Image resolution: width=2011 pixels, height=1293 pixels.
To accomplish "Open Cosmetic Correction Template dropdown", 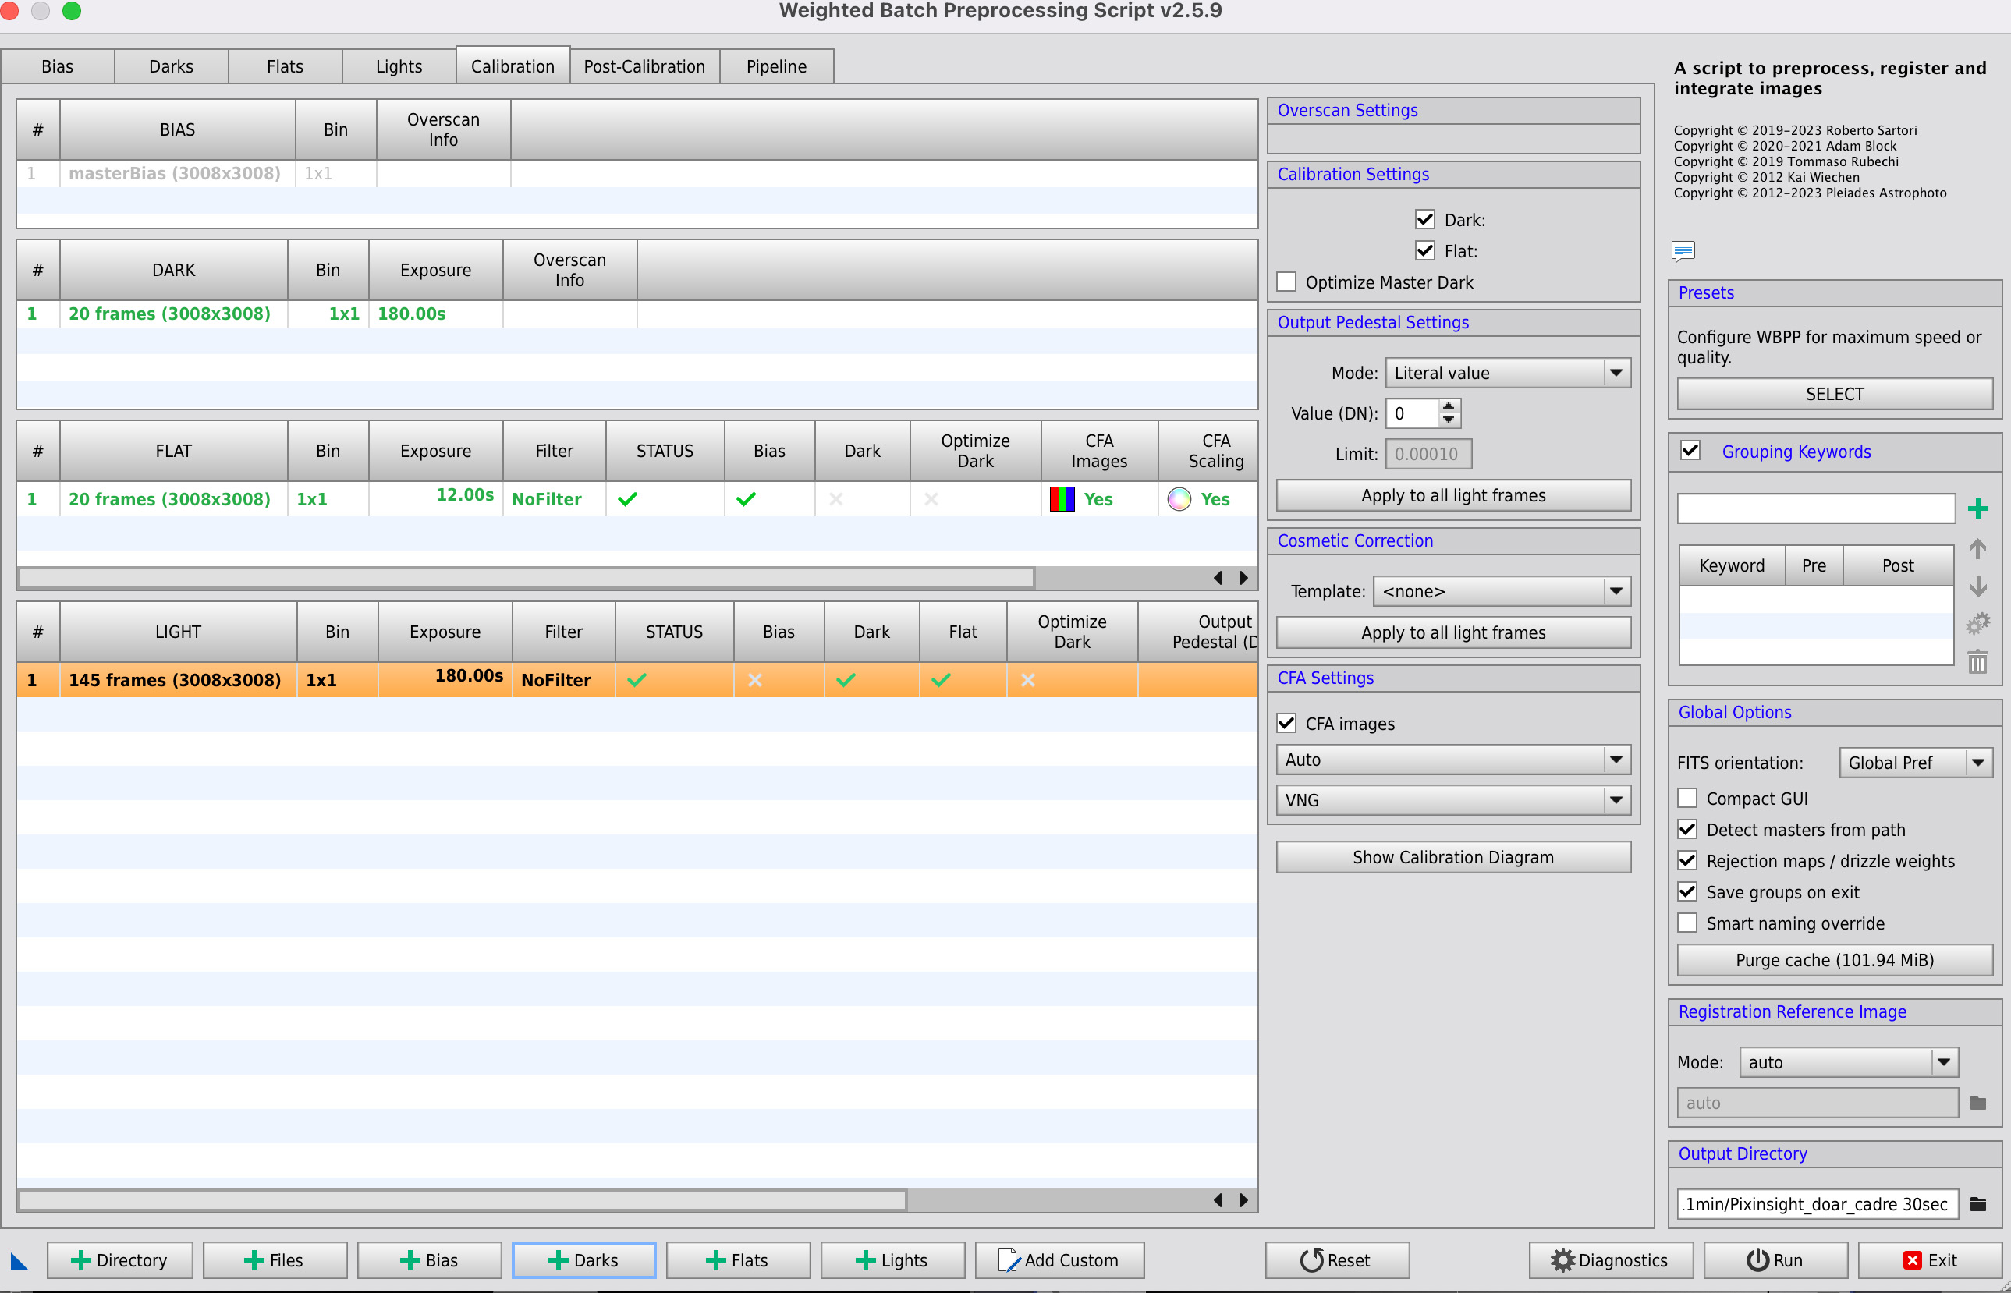I will [x=1502, y=591].
